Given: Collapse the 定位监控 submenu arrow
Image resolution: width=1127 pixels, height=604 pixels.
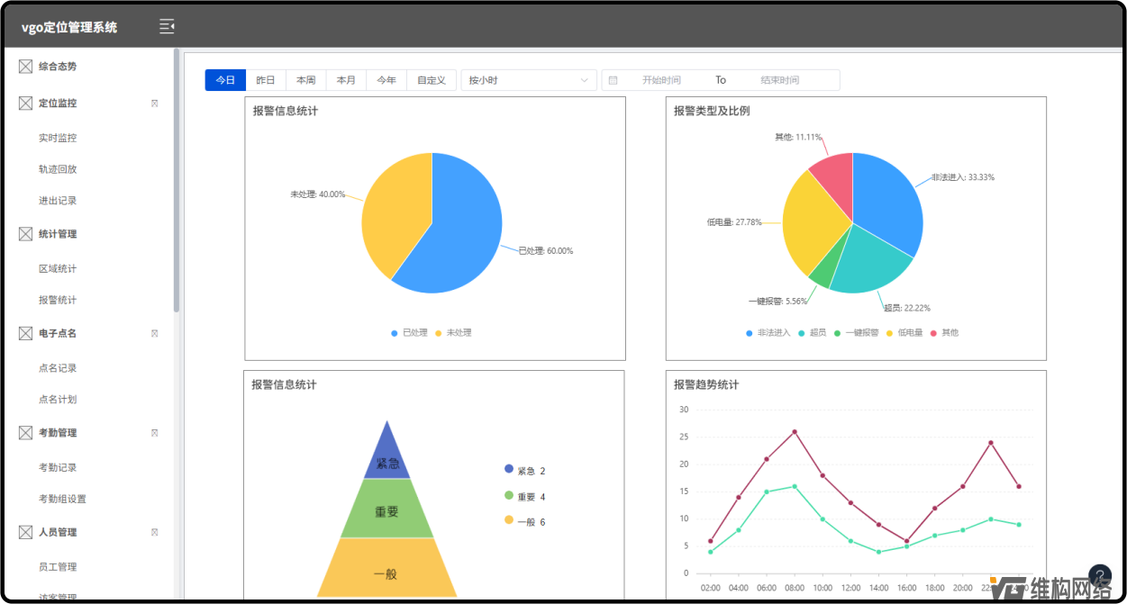Looking at the screenshot, I should 154,104.
